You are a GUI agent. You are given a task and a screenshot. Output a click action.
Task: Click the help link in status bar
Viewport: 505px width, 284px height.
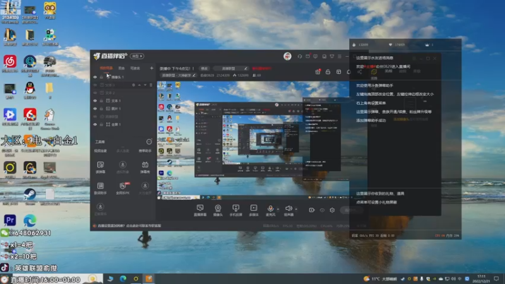(129, 226)
